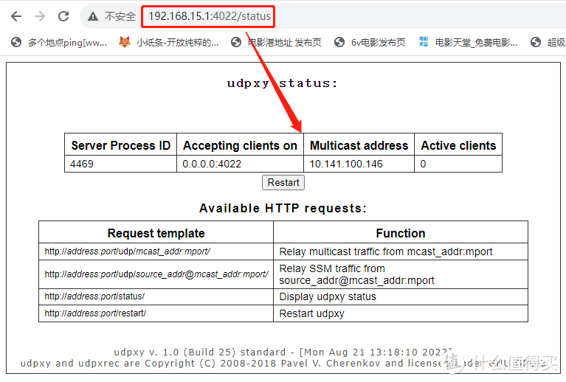
Task: Click the http://address:port/udp/mcast_addr:mport/ template
Action: click(x=128, y=251)
